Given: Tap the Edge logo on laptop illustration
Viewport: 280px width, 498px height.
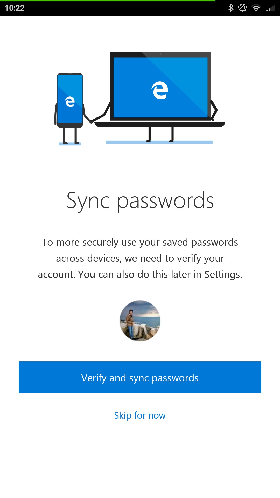Looking at the screenshot, I should (x=160, y=90).
